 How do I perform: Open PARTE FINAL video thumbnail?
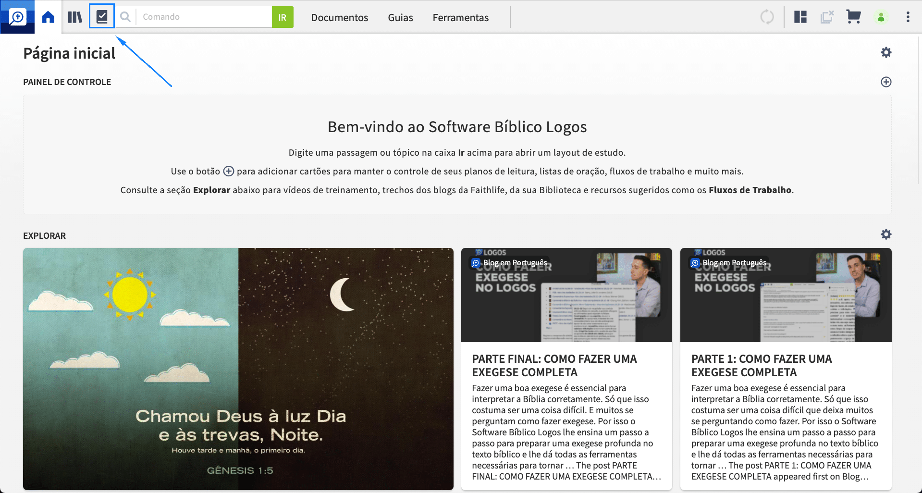(566, 295)
